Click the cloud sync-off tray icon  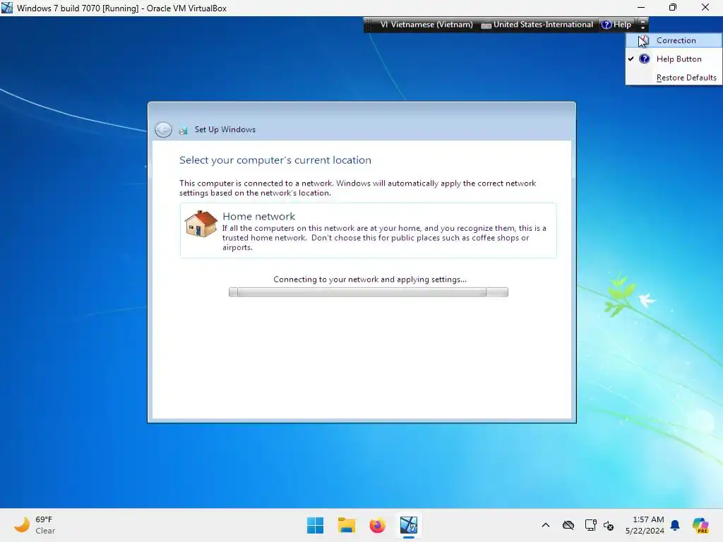point(568,525)
